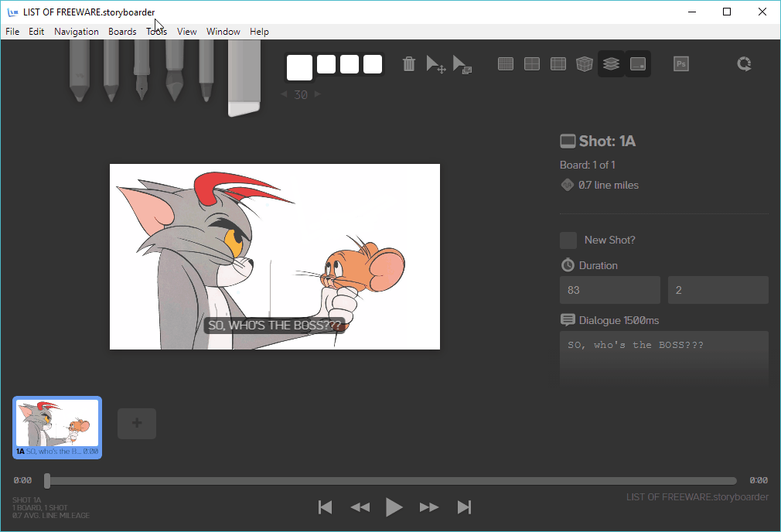Click the Shot: 1A heading
The width and height of the screenshot is (781, 532).
(607, 141)
